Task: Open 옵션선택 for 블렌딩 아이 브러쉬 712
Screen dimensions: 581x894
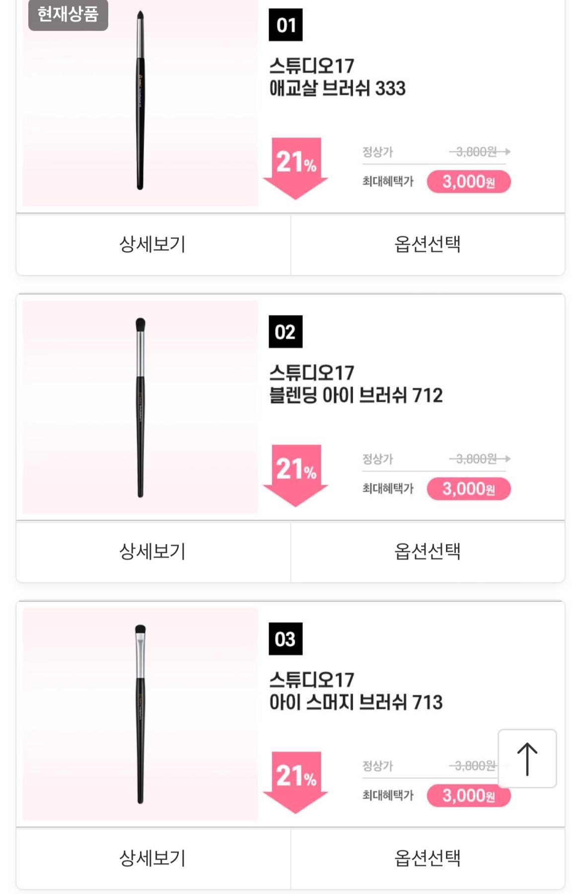Action: pos(428,552)
